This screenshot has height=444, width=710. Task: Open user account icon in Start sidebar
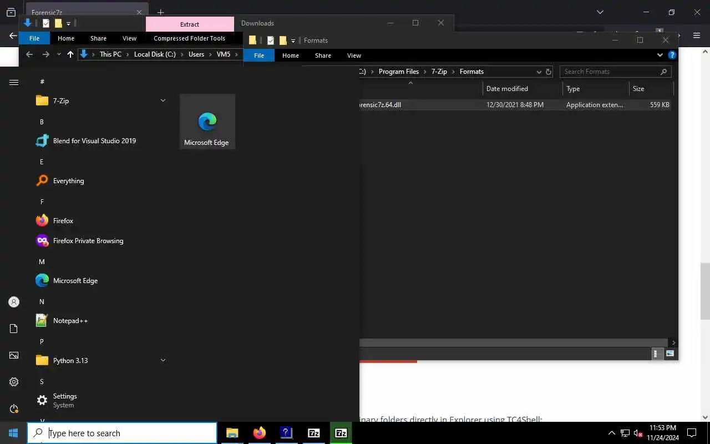14,302
